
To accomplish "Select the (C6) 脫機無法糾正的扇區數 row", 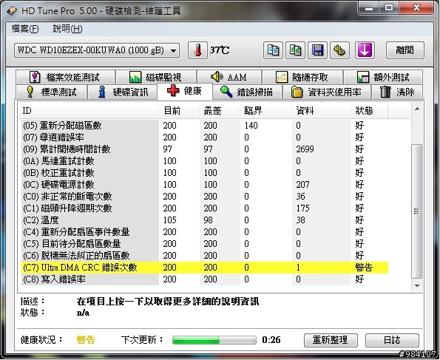I will pyautogui.click(x=205, y=255).
